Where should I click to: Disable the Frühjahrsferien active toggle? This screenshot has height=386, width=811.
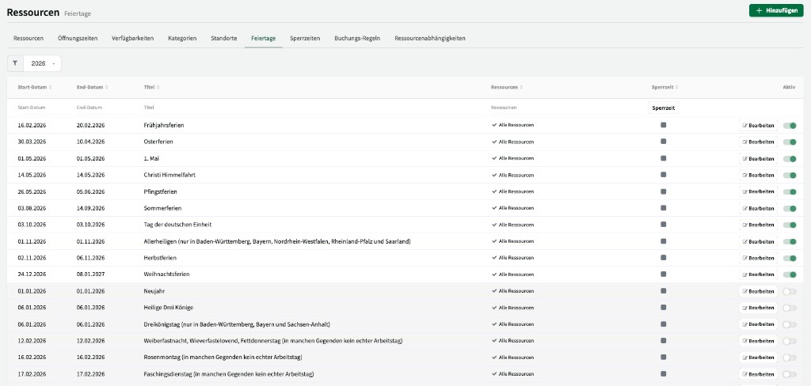[x=789, y=125]
